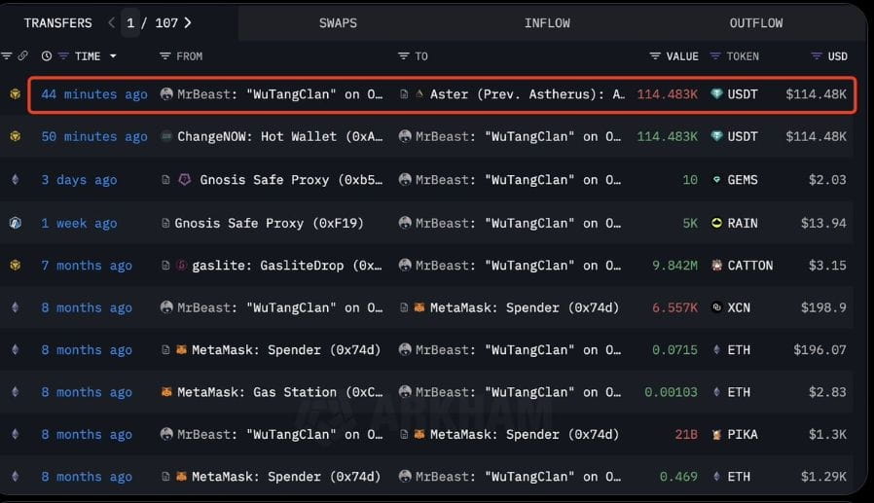Screen dimensions: 874x503
Task: Click MetaMask: Spender recipient on XCN row
Action: point(524,308)
